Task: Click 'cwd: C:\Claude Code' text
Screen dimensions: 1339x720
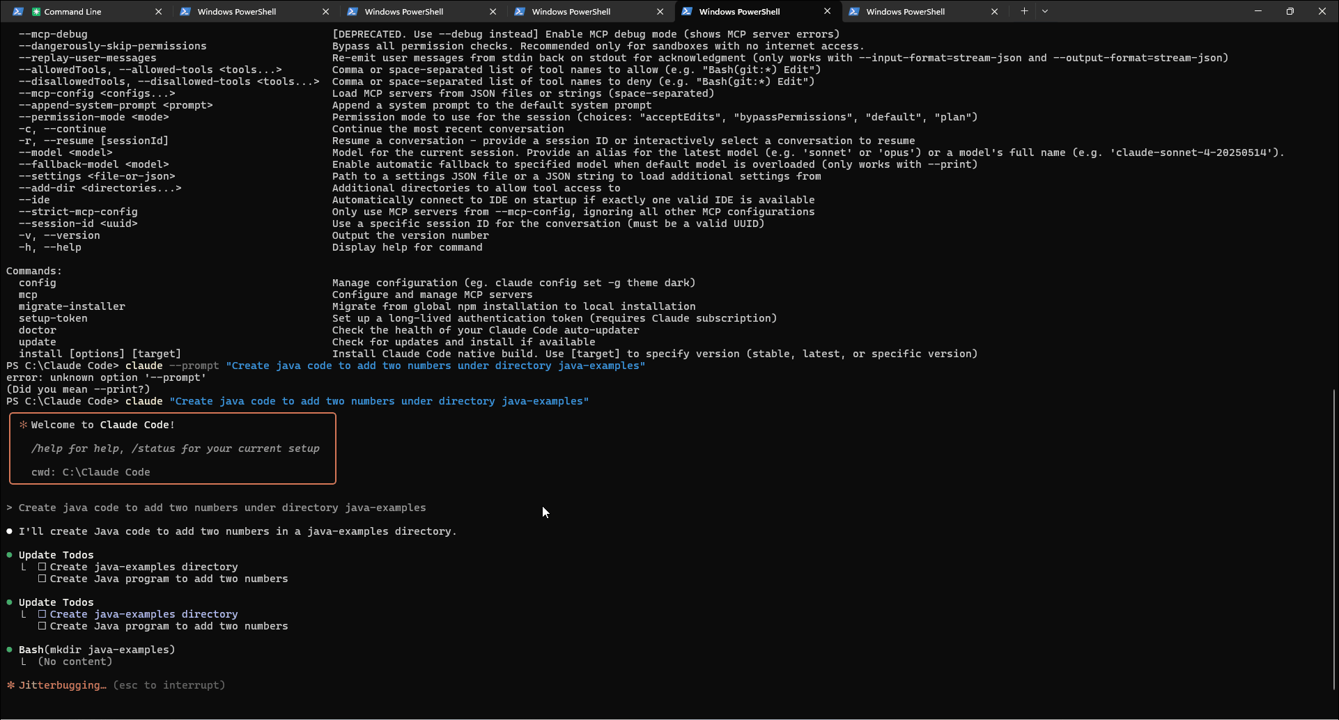Action: click(x=91, y=472)
